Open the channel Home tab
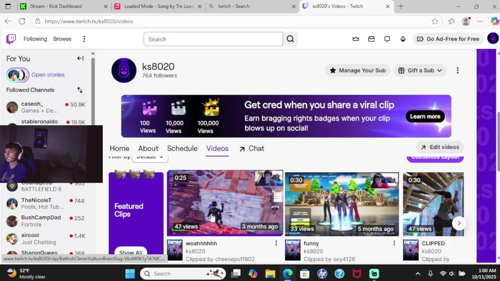This screenshot has width=500, height=281. tap(120, 148)
